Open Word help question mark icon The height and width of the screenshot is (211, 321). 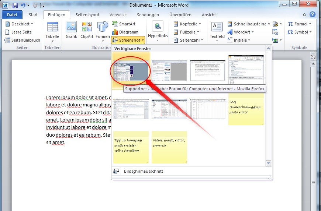tap(313, 14)
